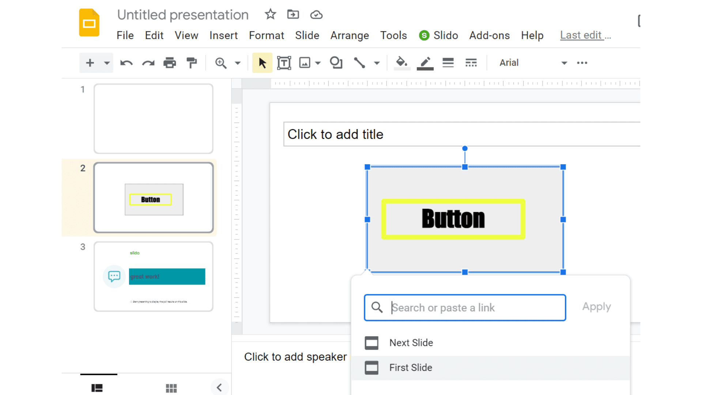Image resolution: width=702 pixels, height=395 pixels.
Task: Type in the search or paste a link field
Action: 465,307
